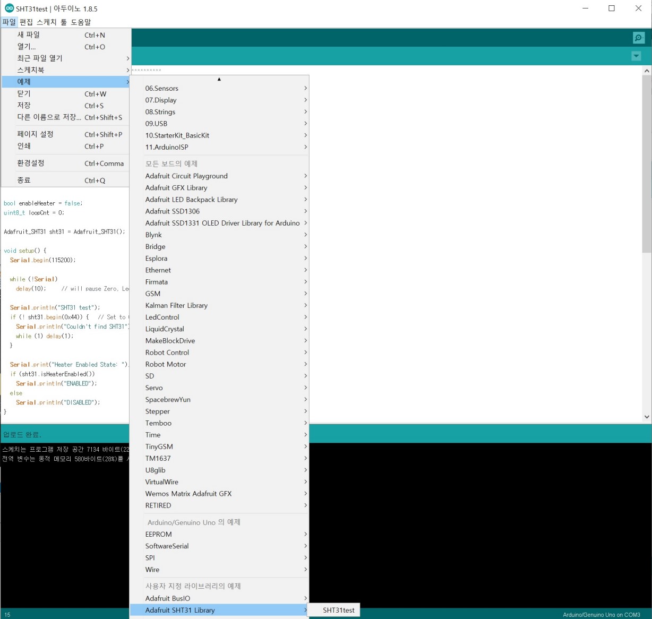Click editor vertical scrollbar up arrow
This screenshot has width=652, height=619.
tap(647, 71)
